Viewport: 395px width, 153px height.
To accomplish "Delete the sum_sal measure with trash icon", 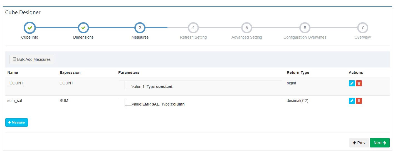I will point(359,101).
